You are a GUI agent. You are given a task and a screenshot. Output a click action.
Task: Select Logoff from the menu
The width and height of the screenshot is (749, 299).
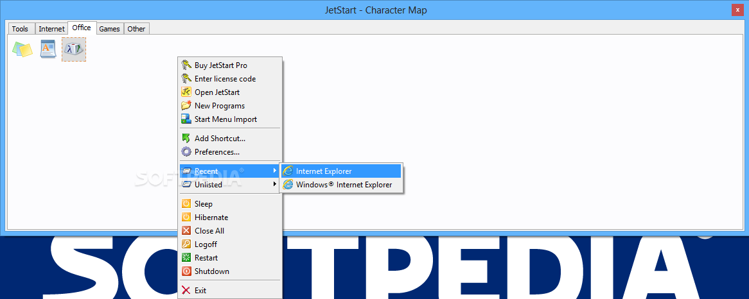[230, 244]
